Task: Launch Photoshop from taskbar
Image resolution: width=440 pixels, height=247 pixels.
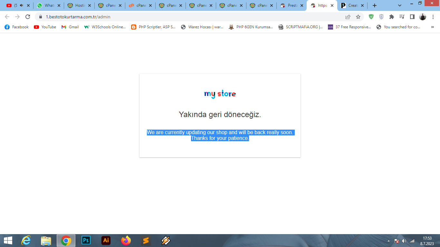Action: pyautogui.click(x=86, y=240)
